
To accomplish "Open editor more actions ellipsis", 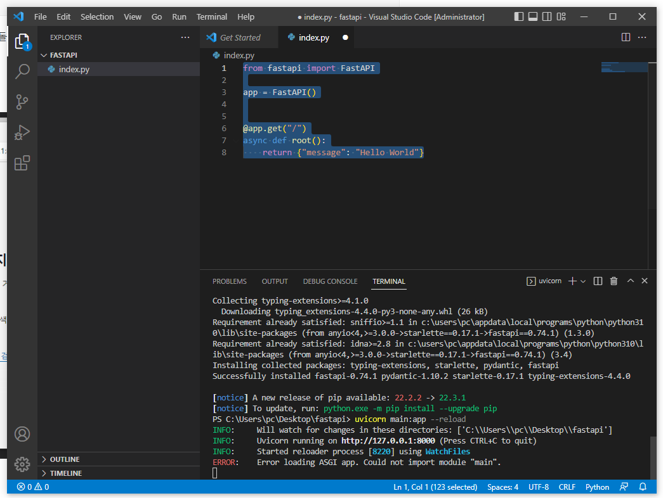I will [642, 37].
